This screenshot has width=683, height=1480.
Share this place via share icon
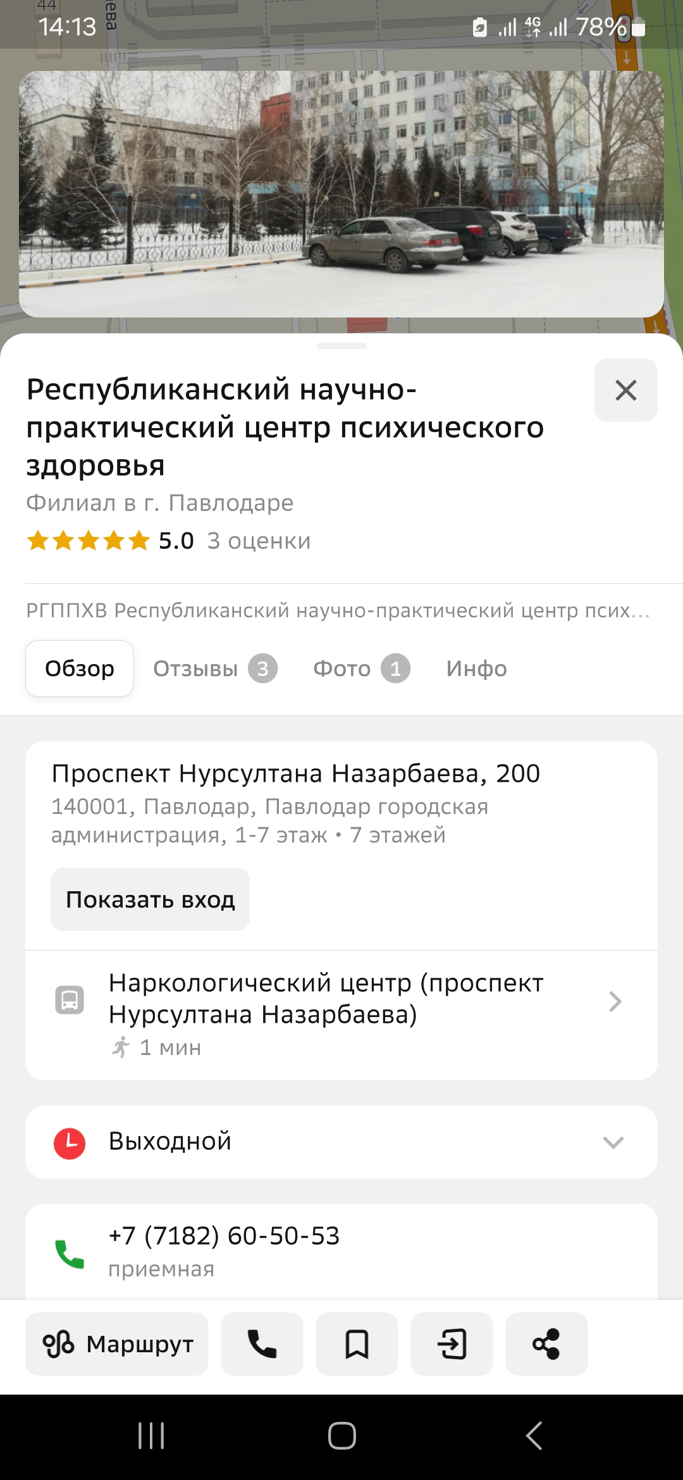[546, 1344]
